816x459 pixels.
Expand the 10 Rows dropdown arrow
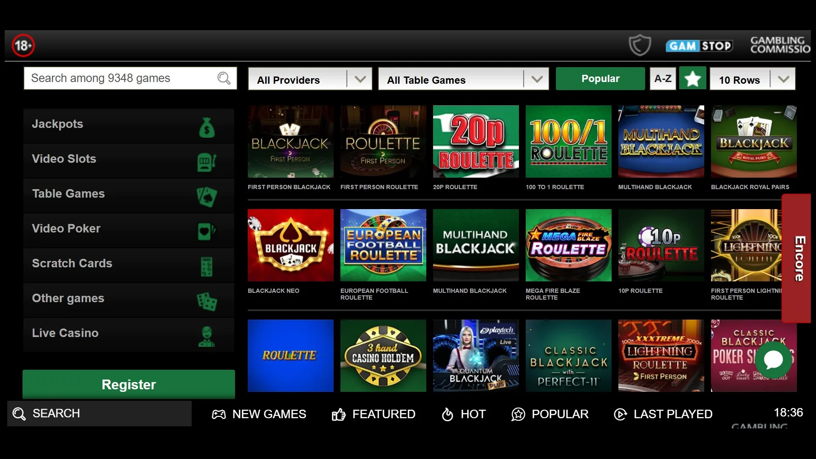(x=783, y=79)
